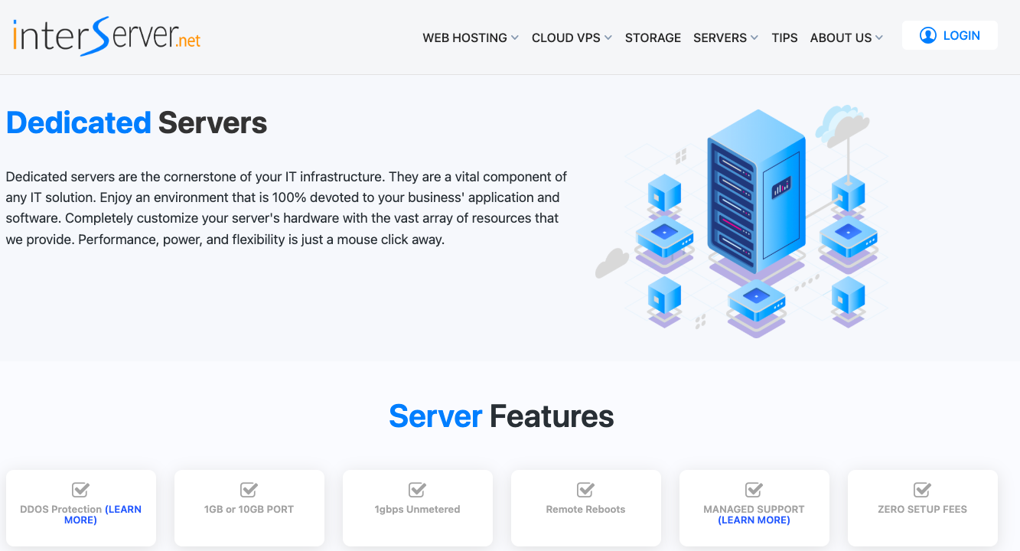Open the Servers dropdown menu

[x=725, y=37]
